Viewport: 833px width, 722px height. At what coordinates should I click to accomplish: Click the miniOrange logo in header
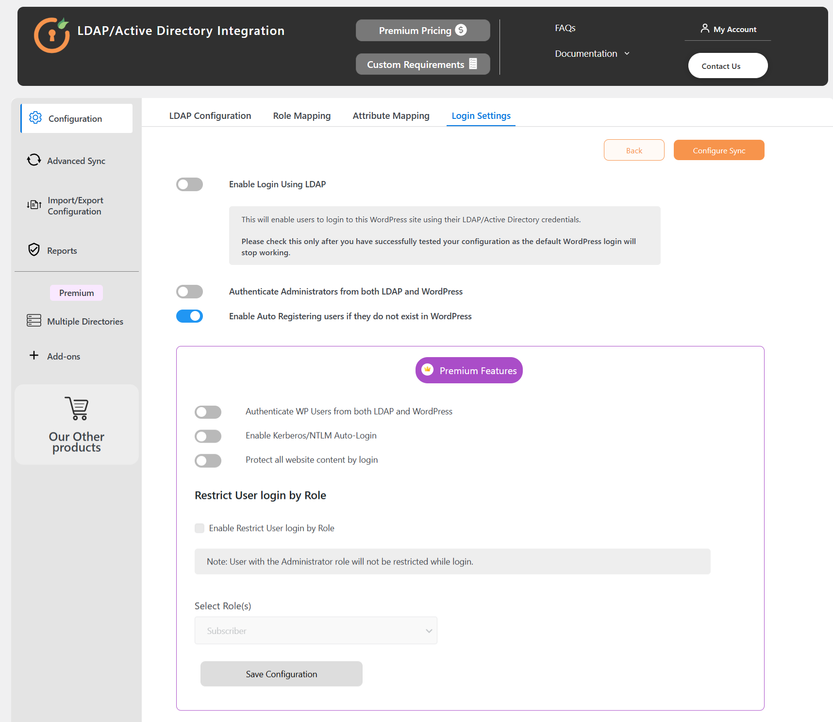click(x=52, y=35)
